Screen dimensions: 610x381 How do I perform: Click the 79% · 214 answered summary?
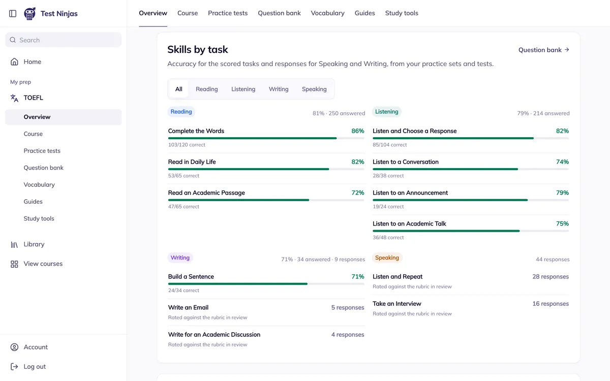[x=543, y=113]
